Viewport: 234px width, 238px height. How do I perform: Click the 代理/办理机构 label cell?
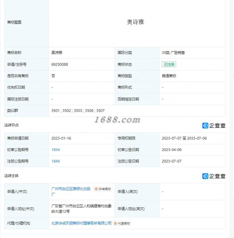[x=27, y=223]
